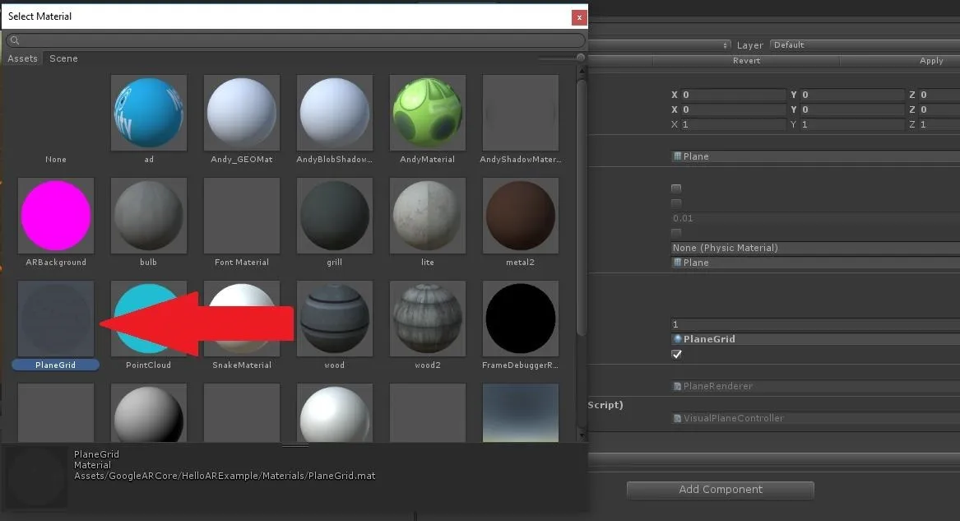Choose the lite material sphere
This screenshot has height=521, width=960.
pos(427,216)
